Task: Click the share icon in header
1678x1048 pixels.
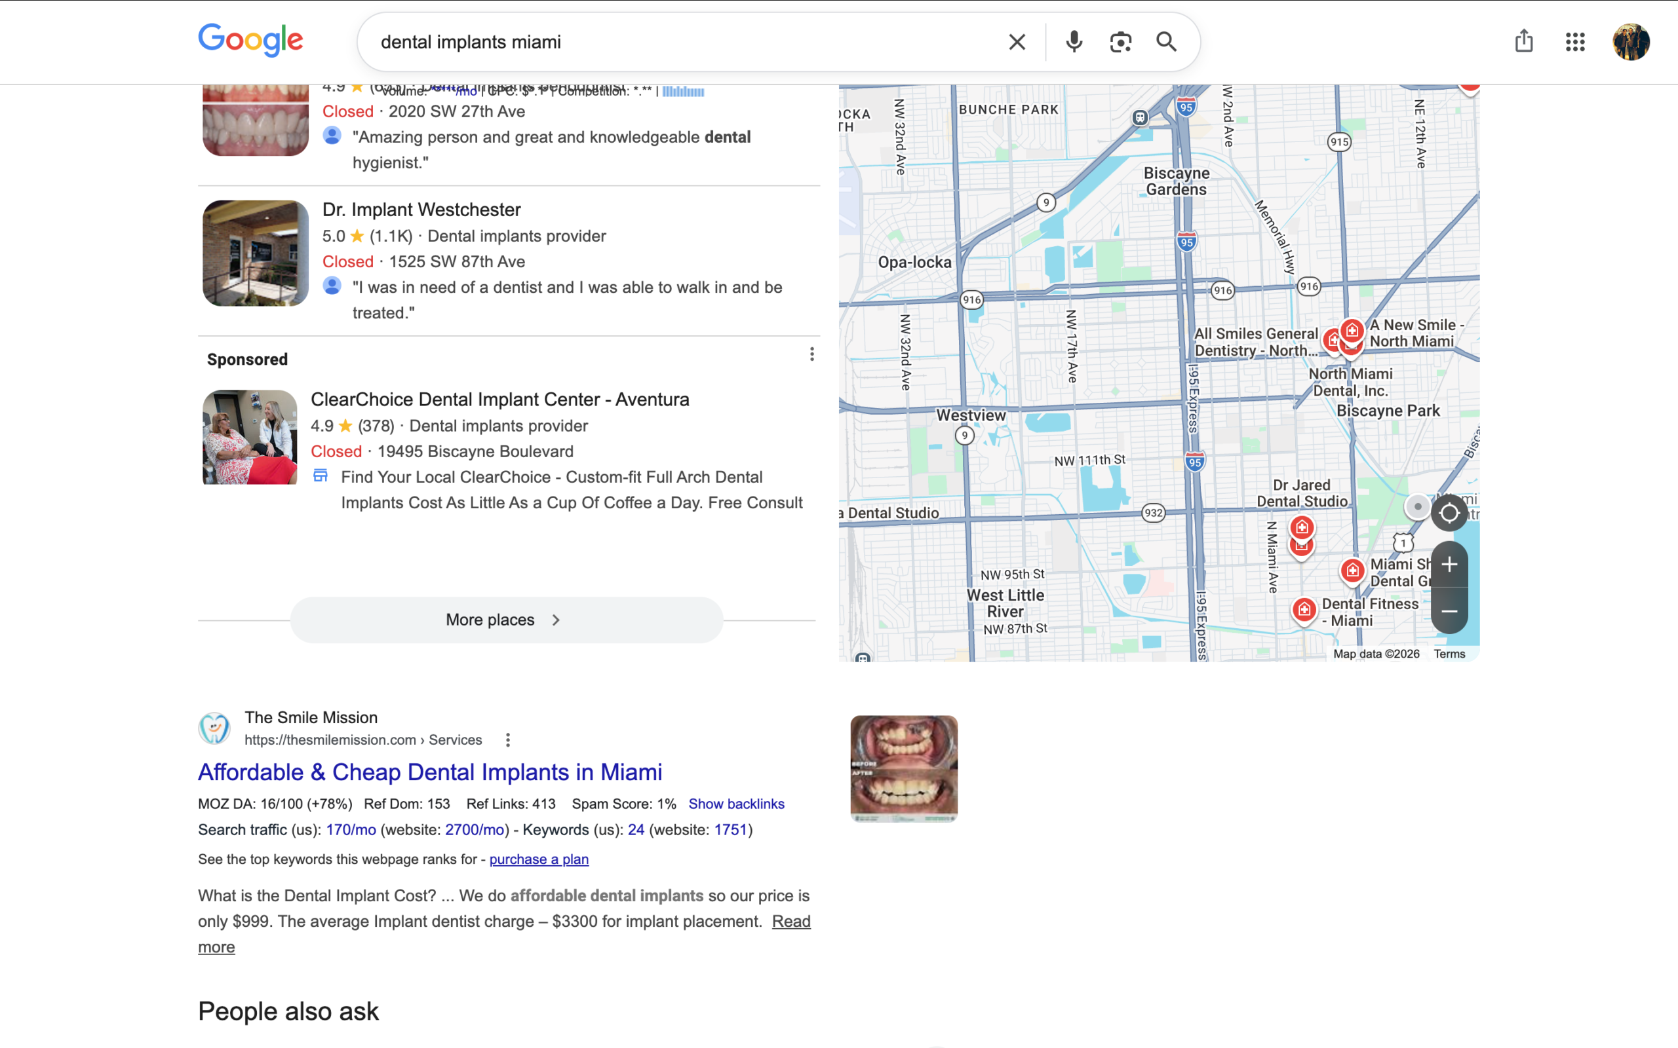Action: point(1523,41)
